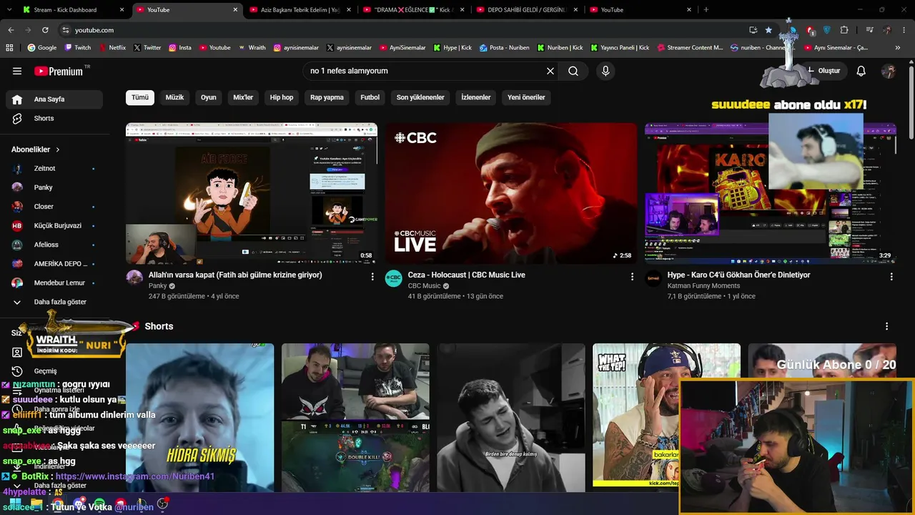Image resolution: width=915 pixels, height=515 pixels.
Task: Open the Insta bookmark
Action: [179, 48]
